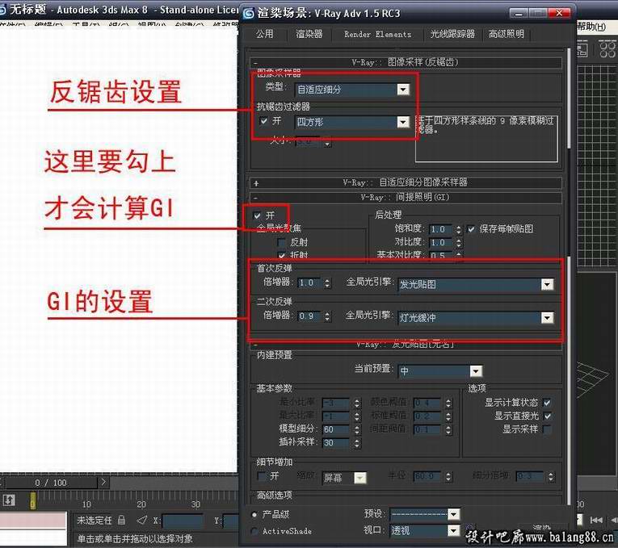
Task: Click the 3ds Max application title bar icon
Action: coord(3,10)
